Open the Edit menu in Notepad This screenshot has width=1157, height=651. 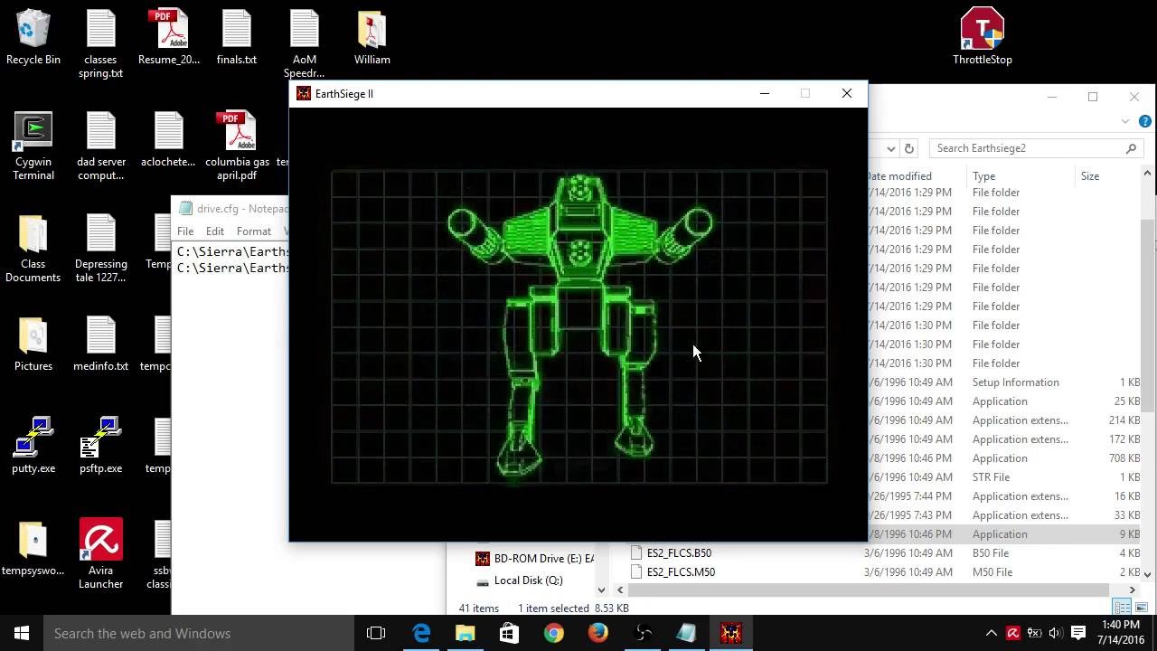point(215,231)
